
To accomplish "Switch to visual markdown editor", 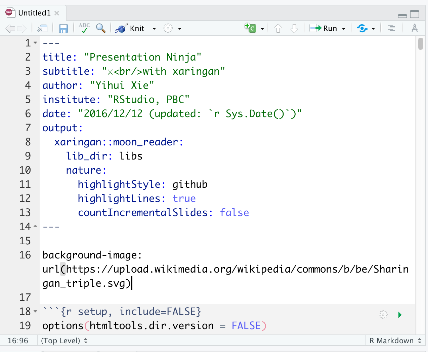I will pyautogui.click(x=415, y=28).
